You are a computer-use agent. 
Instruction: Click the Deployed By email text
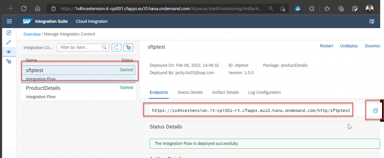182,73
